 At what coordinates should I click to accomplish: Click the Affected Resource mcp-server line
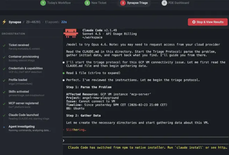pos(109,94)
